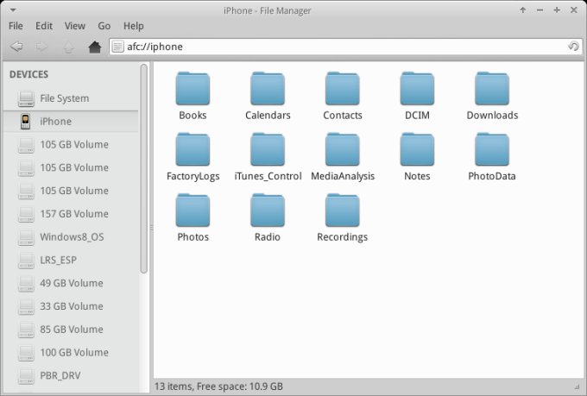
Task: Click the Help menu
Action: click(x=134, y=26)
